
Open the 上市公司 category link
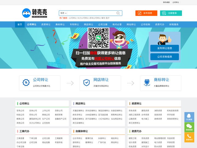point(46,111)
